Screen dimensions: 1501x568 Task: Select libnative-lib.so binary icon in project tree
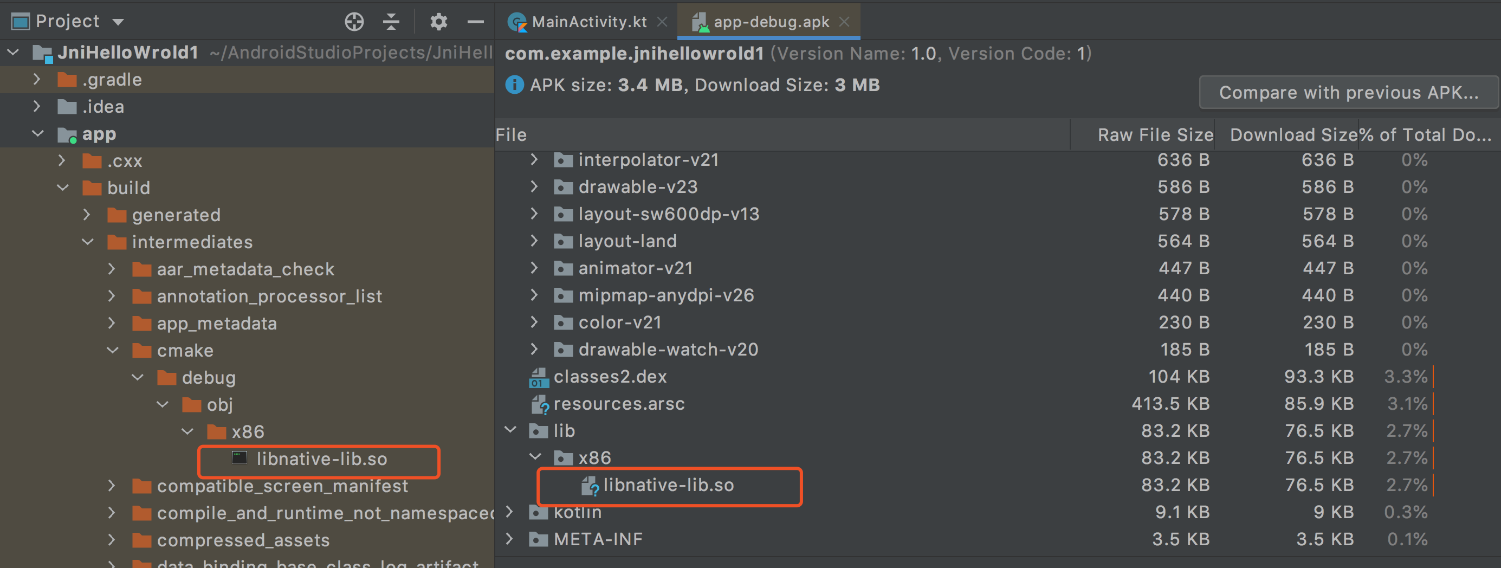pyautogui.click(x=240, y=458)
